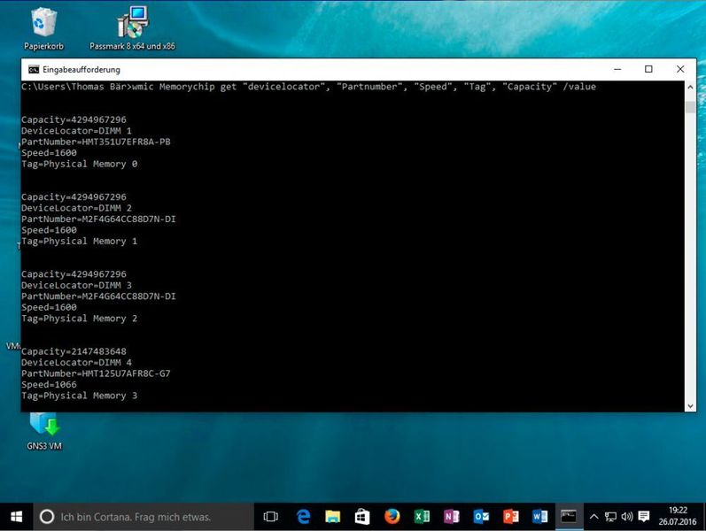
Task: Launch Microsoft Edge from the taskbar
Action: (x=304, y=517)
